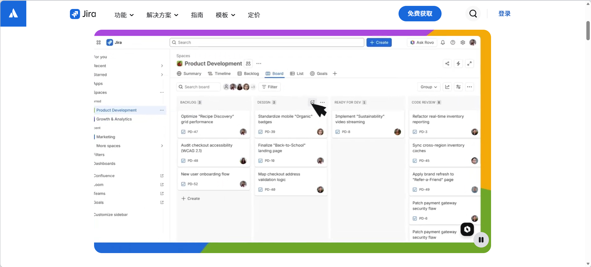Image resolution: width=591 pixels, height=267 pixels.
Task: Open the Marketing space in sidebar
Action: (x=106, y=137)
